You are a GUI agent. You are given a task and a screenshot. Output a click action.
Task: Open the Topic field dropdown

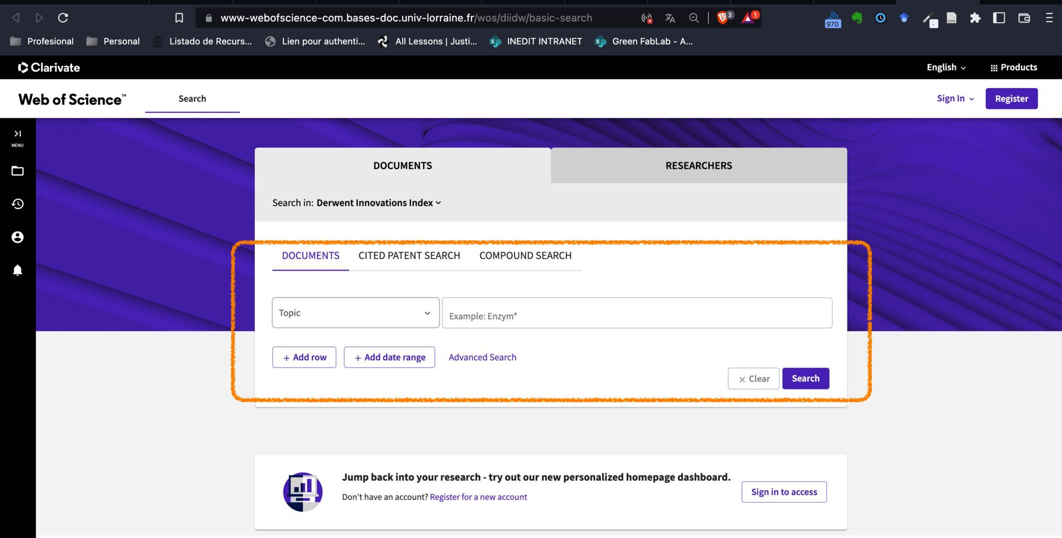pyautogui.click(x=355, y=313)
